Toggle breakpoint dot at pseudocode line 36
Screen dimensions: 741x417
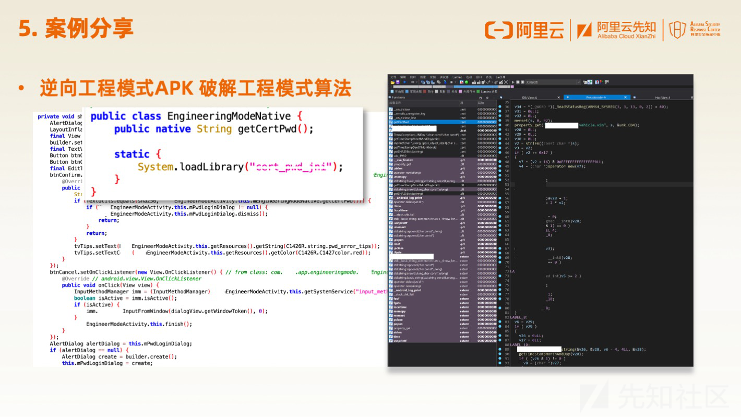click(x=500, y=106)
